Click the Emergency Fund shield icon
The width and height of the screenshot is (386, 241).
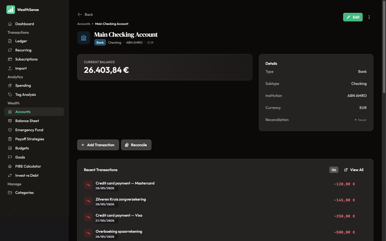point(10,130)
